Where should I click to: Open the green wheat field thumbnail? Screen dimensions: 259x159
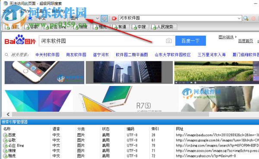217,73
